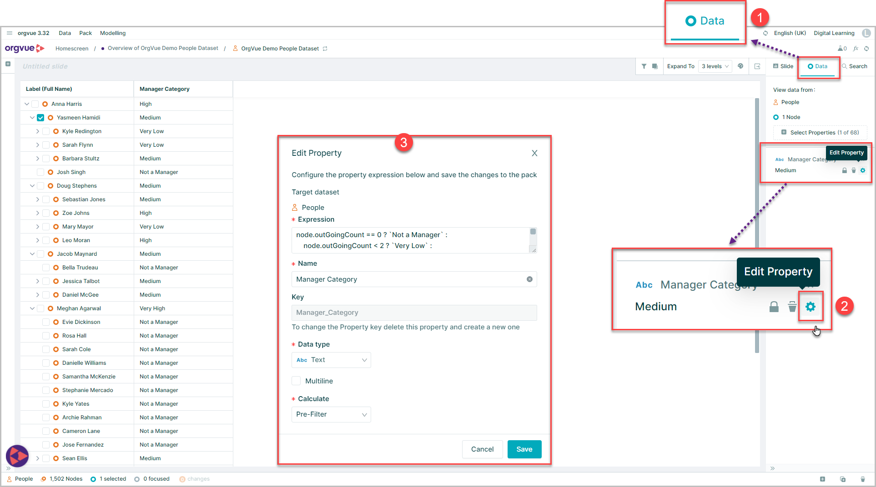Click the orgvue logo
876x487 pixels.
coord(25,48)
